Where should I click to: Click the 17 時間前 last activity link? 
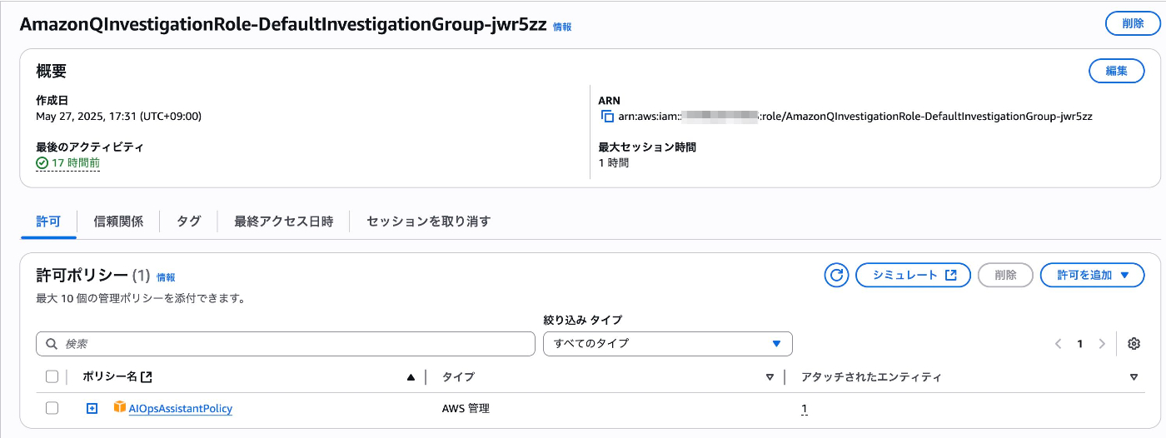pos(76,163)
